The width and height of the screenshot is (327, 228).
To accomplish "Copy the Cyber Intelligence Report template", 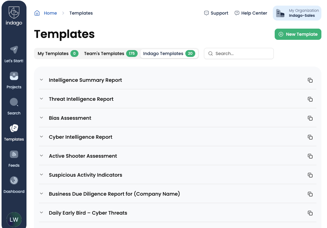I will tap(310, 137).
